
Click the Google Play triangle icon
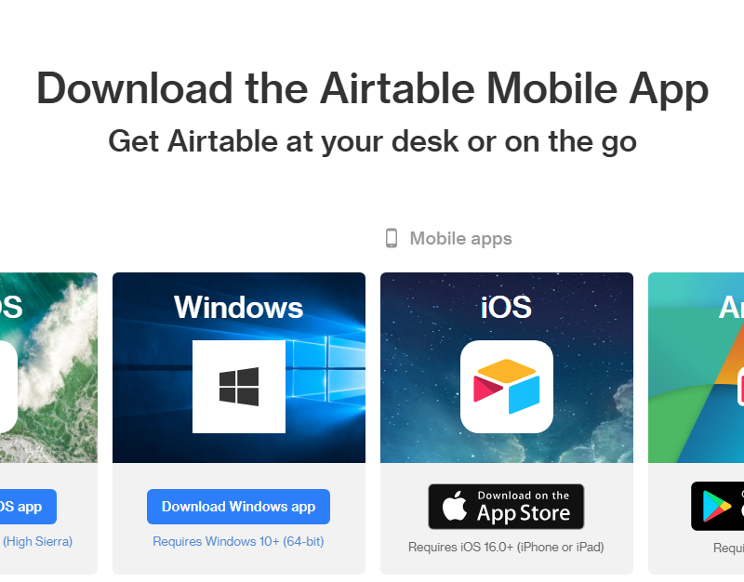717,506
